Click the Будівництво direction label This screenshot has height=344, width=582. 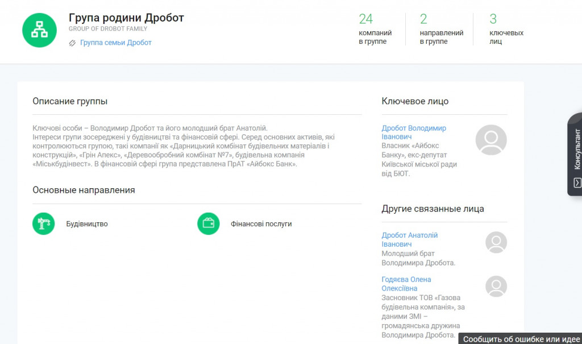(x=87, y=224)
